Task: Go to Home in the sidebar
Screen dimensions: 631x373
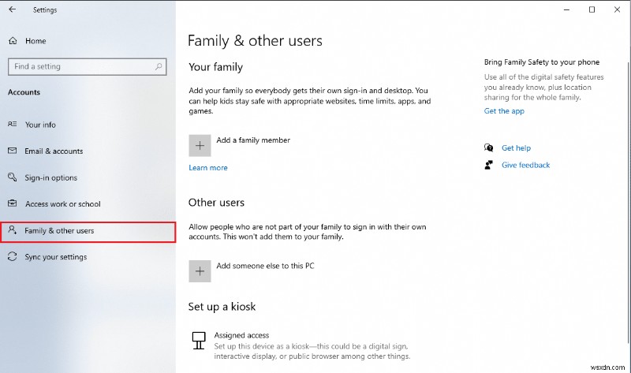Action: point(35,41)
